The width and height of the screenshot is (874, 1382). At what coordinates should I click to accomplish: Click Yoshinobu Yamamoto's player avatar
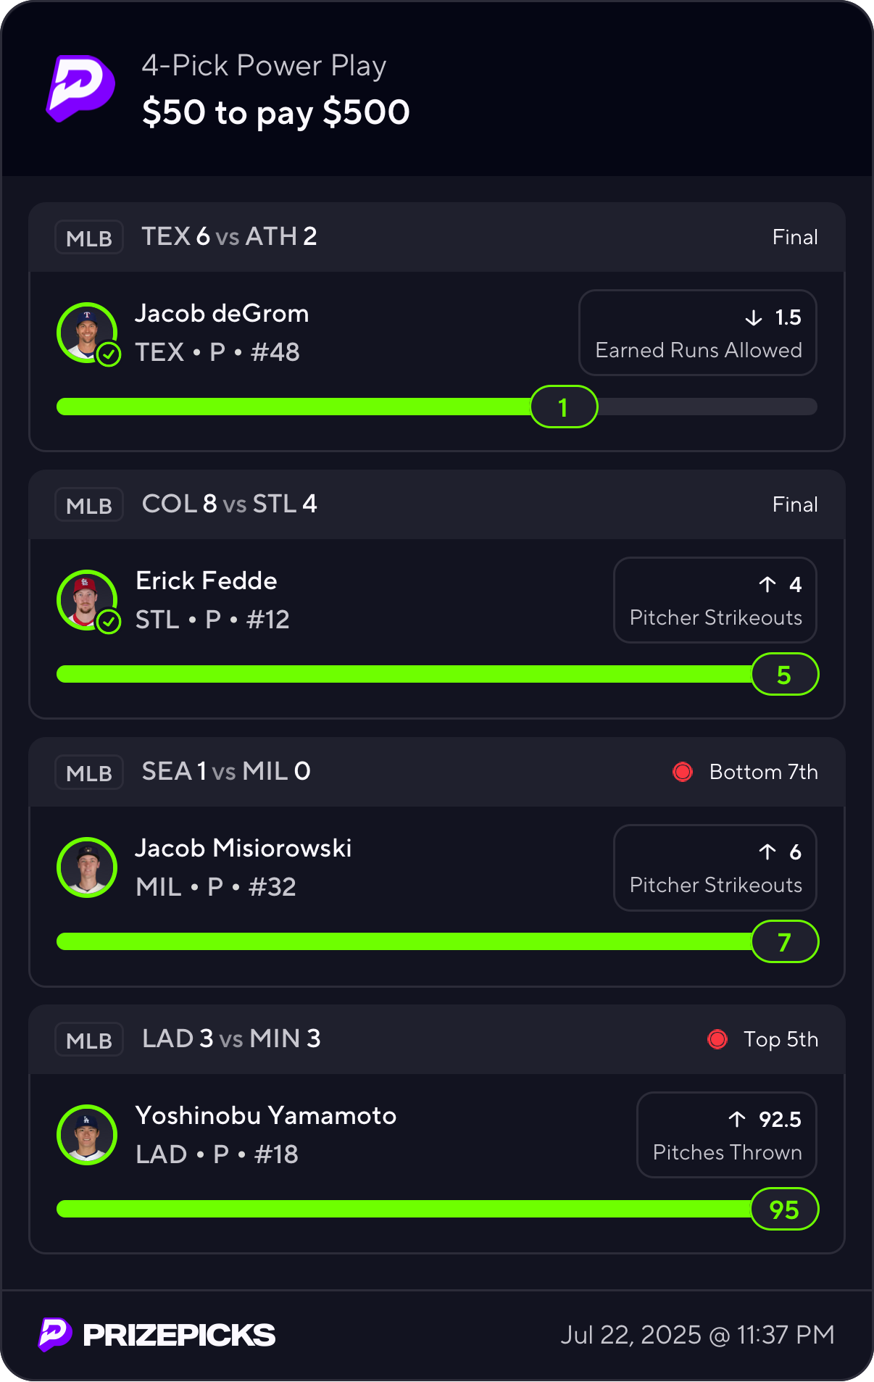[87, 1135]
